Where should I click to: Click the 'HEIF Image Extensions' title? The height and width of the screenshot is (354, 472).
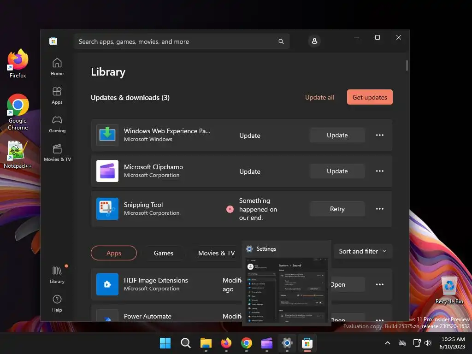pos(156,280)
